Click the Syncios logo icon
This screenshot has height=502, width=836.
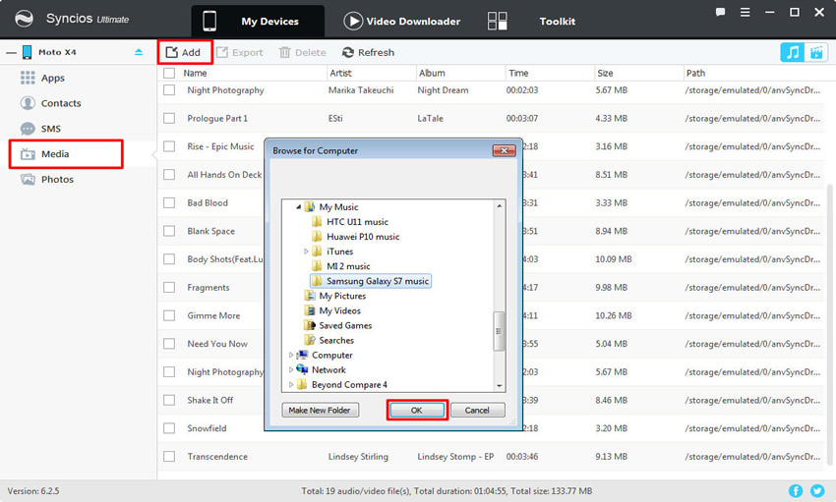click(24, 19)
